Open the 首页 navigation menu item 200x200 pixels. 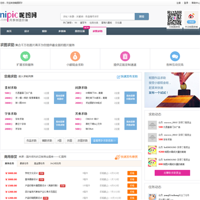coord(9,31)
